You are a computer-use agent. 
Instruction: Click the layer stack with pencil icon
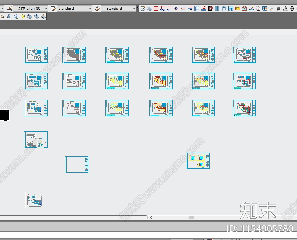point(43,16)
